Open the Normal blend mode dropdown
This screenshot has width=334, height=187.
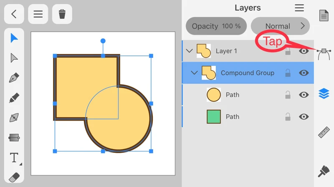click(280, 26)
